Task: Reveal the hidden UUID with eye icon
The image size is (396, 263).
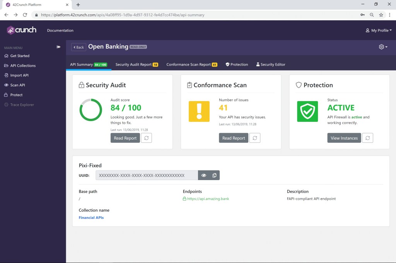Action: click(204, 175)
